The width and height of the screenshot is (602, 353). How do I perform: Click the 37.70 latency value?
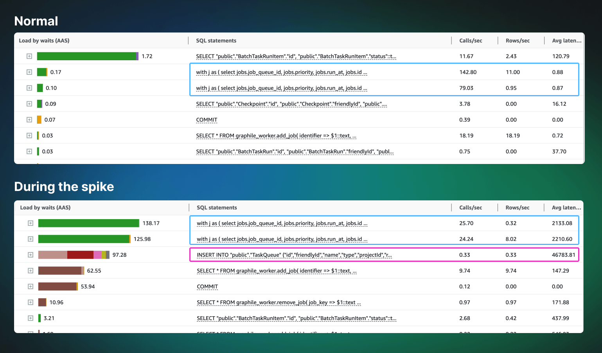(559, 151)
